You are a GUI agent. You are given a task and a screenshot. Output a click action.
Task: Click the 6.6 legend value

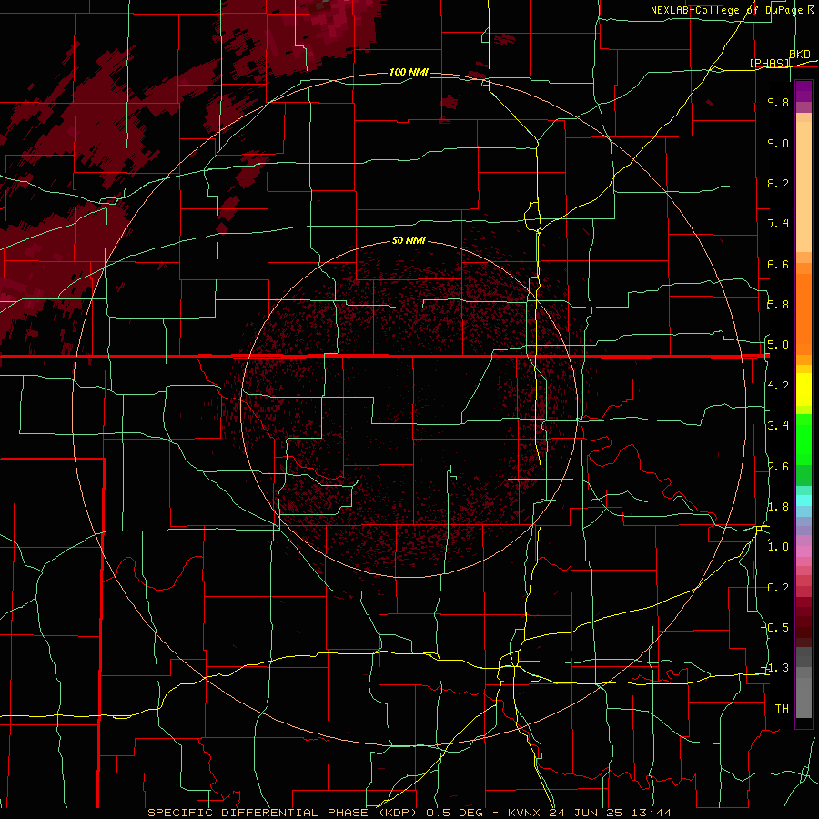point(778,264)
